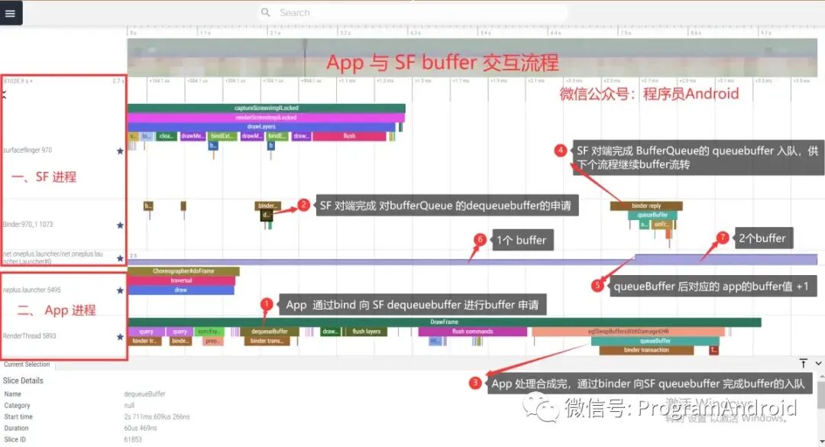Select the flush commands slice
Viewport: 825px width, 447px height.
coord(473,332)
